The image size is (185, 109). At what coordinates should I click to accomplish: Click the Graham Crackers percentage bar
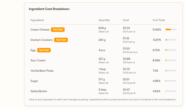(x=171, y=40)
